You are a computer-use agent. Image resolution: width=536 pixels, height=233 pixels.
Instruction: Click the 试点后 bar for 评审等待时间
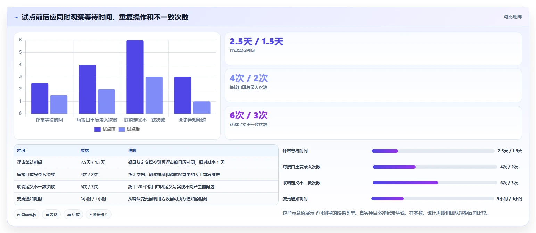tap(59, 105)
